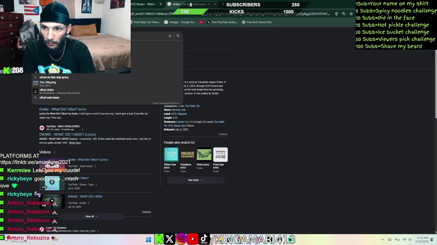Open the 'Free Kick Viewer Bot' bookmark
437x245 pixels.
[257, 22]
